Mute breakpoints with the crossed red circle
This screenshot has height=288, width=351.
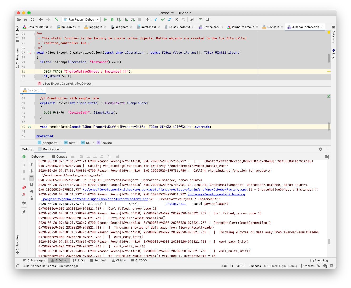[24, 194]
